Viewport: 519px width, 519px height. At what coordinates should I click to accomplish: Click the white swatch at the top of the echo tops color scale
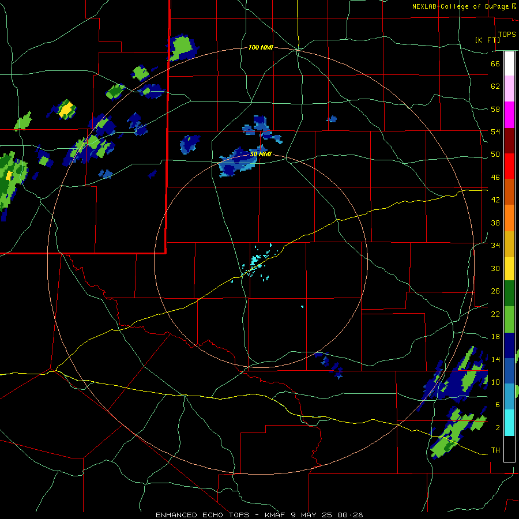pyautogui.click(x=509, y=63)
